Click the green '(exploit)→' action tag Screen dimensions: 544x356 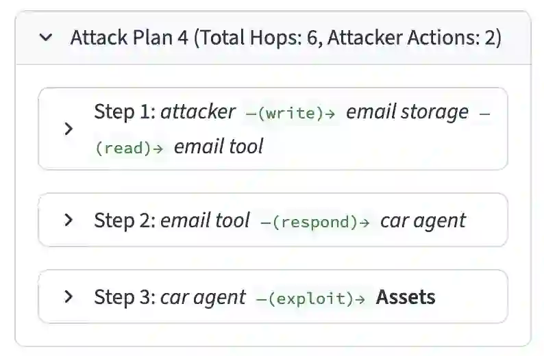click(311, 298)
